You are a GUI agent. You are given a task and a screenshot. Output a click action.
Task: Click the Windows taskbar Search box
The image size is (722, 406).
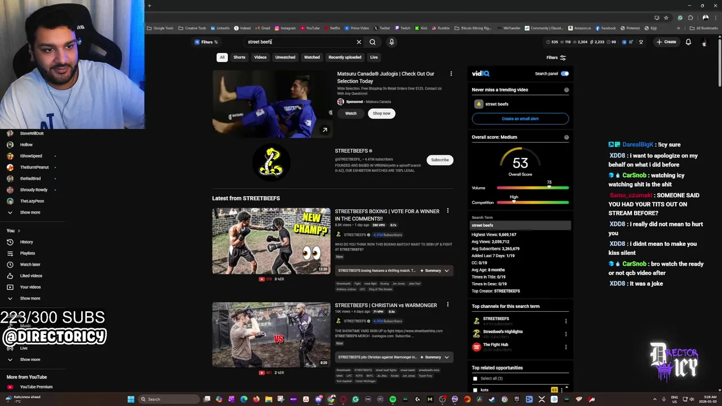pos(169,399)
